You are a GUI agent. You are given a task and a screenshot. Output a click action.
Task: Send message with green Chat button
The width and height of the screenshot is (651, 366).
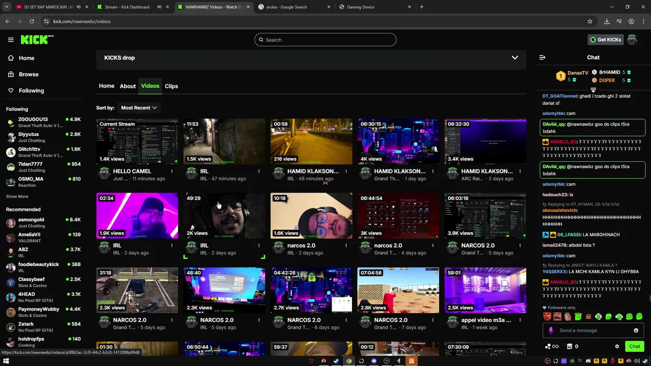pyautogui.click(x=635, y=347)
